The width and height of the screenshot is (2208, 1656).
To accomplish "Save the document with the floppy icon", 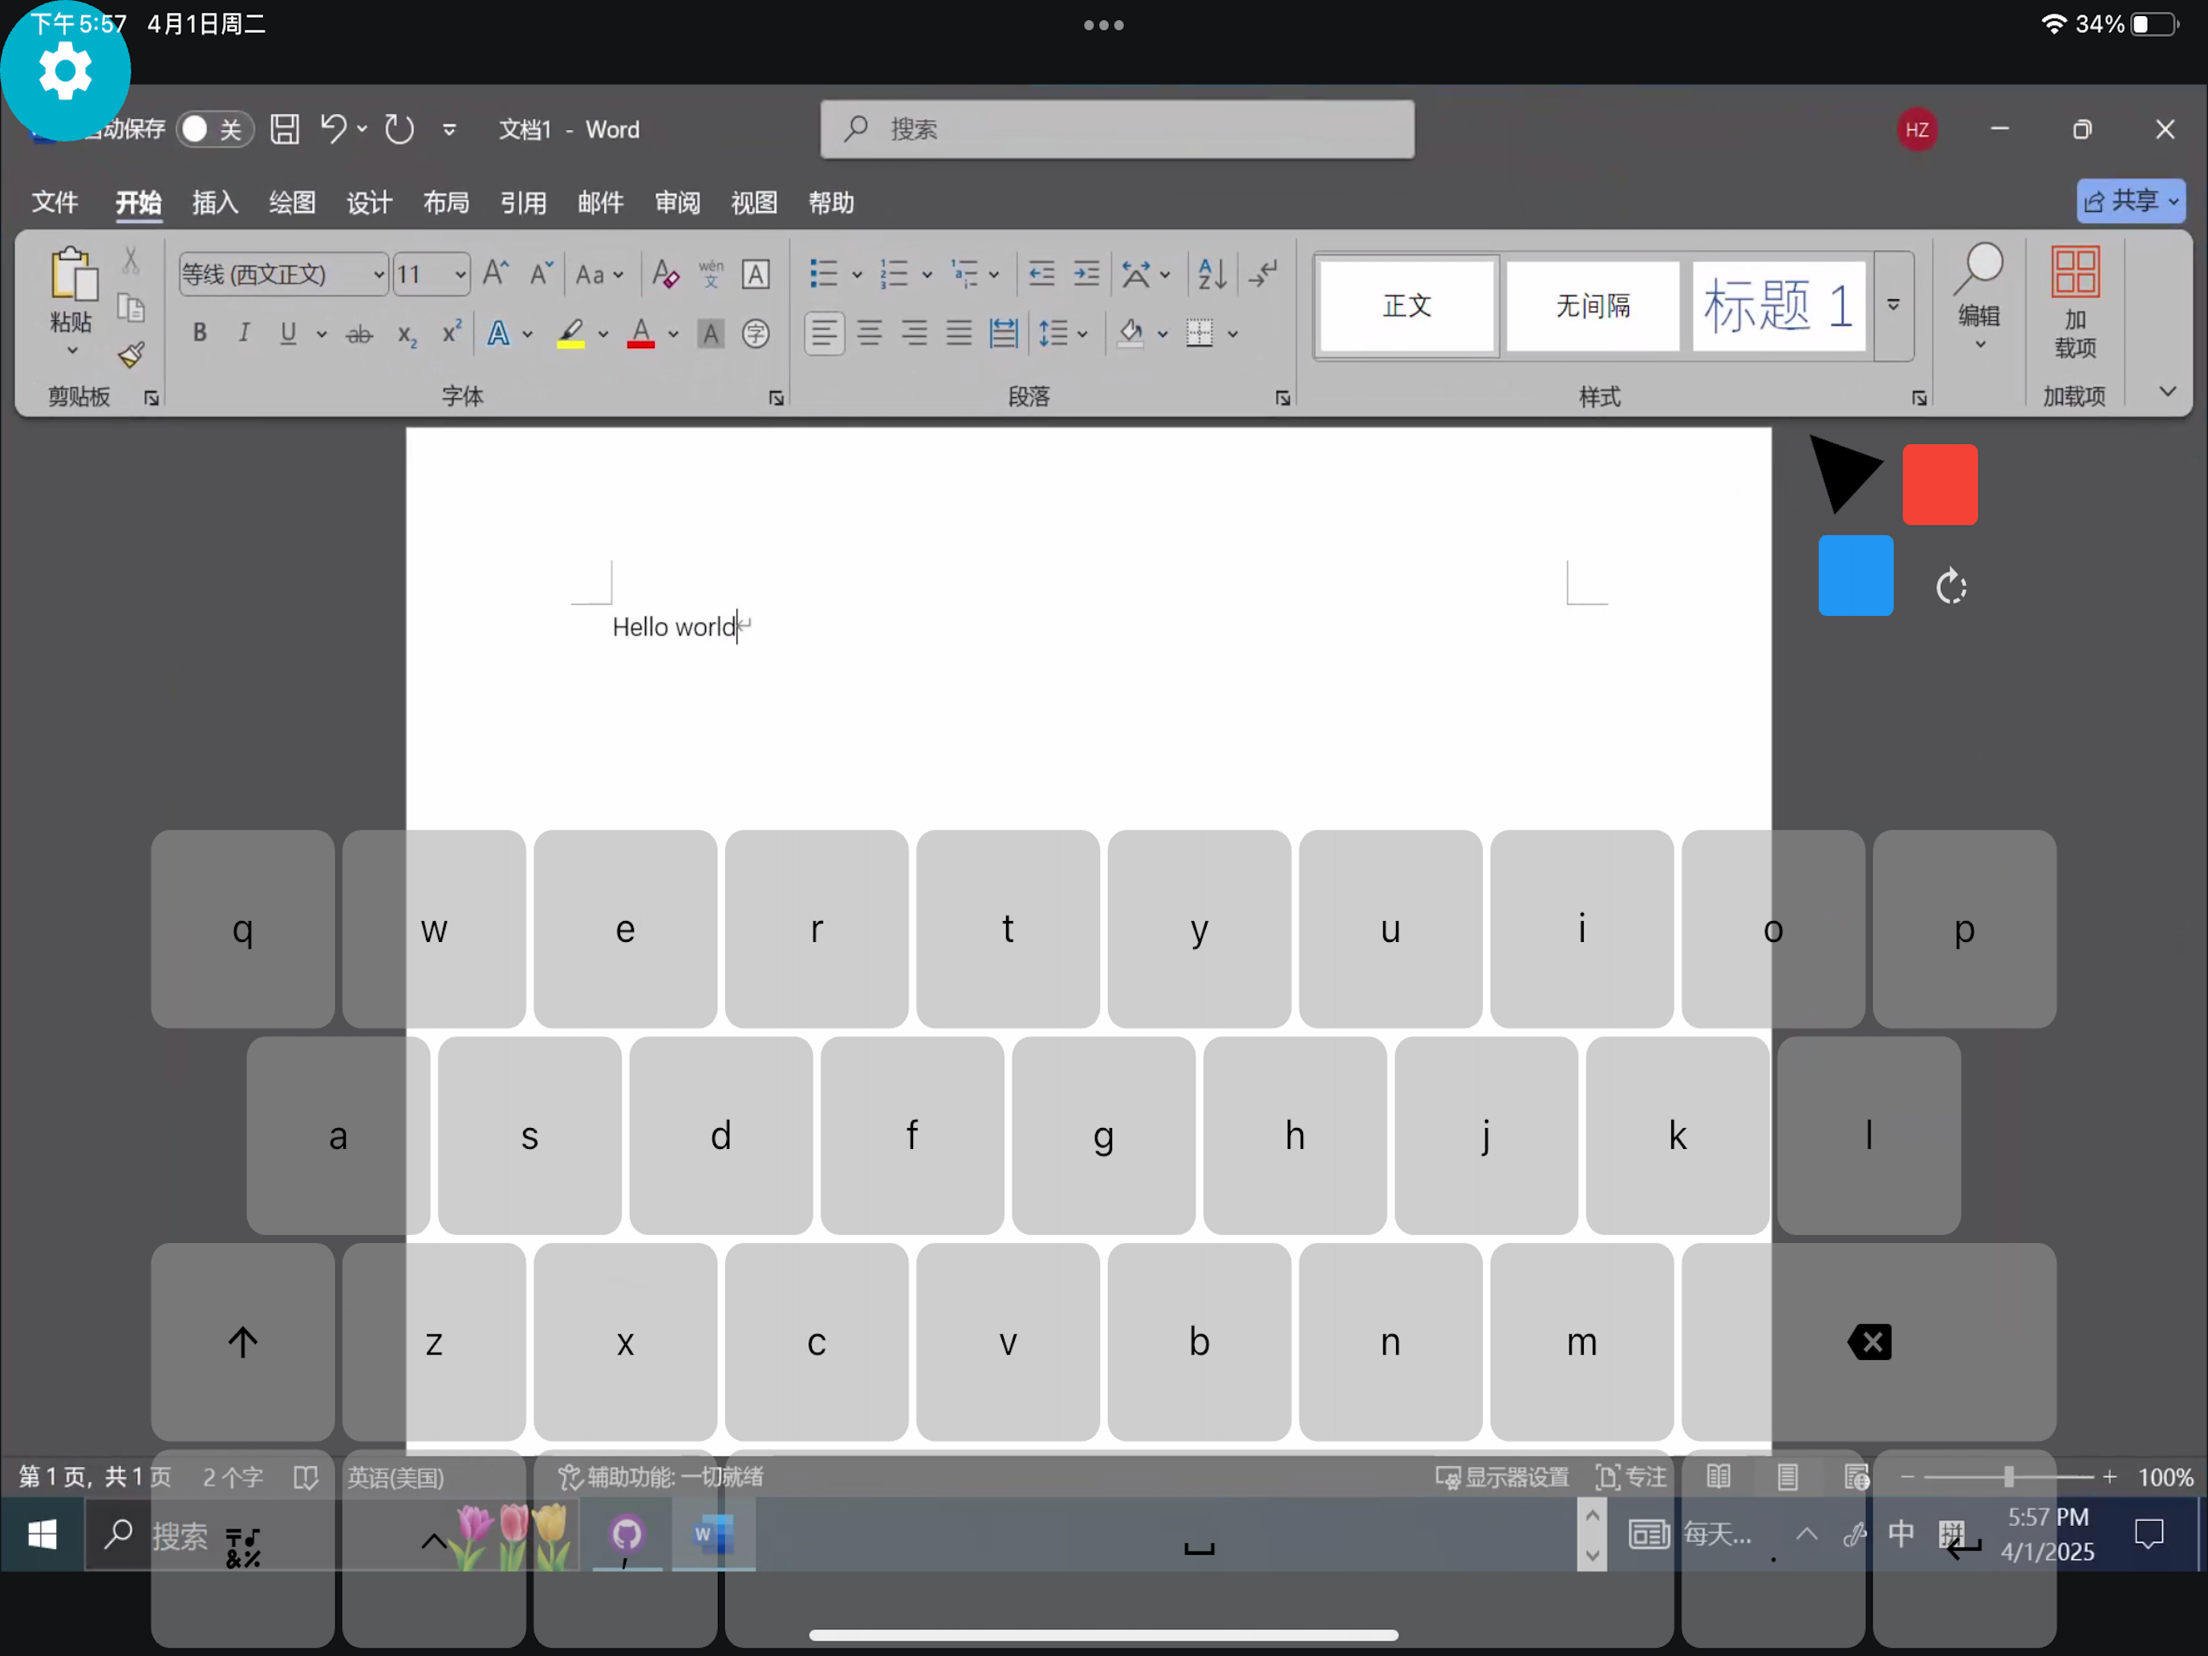I will pos(285,128).
